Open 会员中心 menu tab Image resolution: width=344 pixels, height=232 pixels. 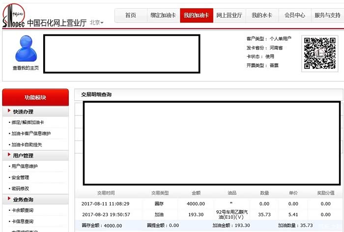(294, 16)
